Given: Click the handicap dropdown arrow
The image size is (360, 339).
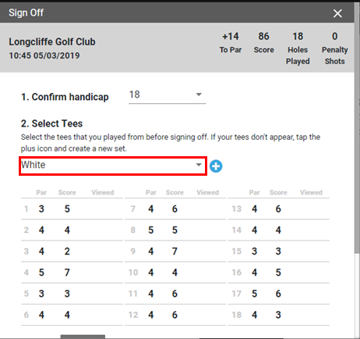Looking at the screenshot, I should click(x=199, y=95).
